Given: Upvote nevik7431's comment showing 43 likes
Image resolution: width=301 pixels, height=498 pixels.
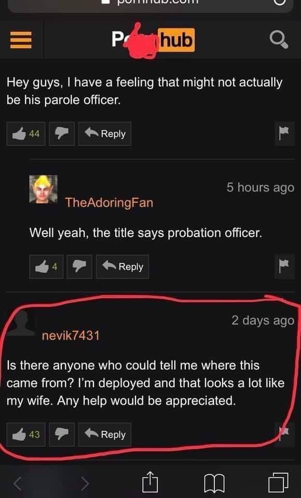Looking at the screenshot, I should [x=26, y=435].
